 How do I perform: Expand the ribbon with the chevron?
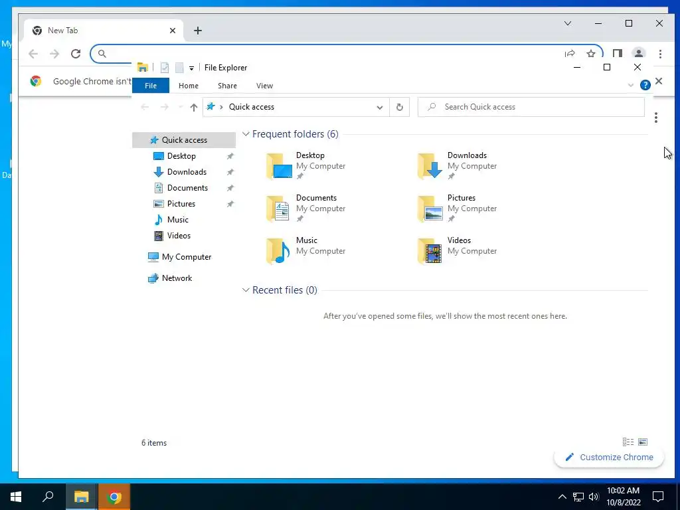(631, 85)
